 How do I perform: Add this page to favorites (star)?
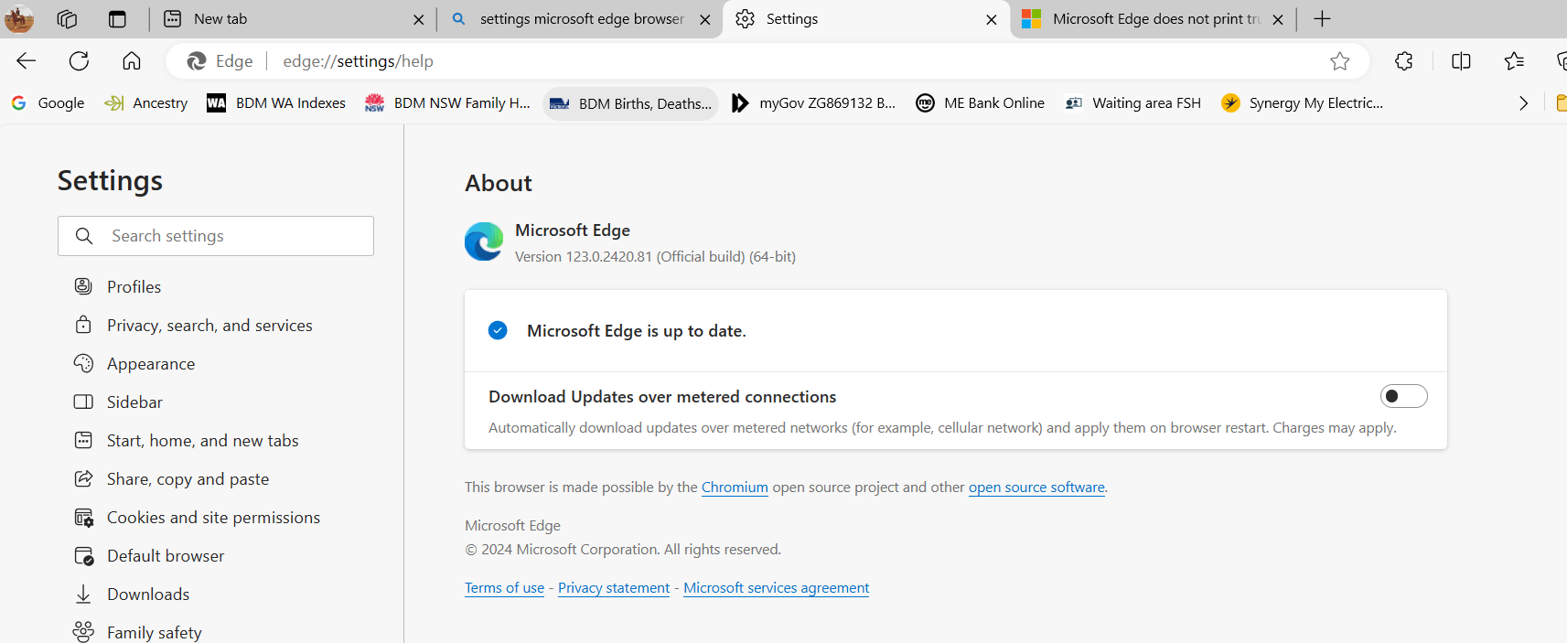click(1340, 61)
